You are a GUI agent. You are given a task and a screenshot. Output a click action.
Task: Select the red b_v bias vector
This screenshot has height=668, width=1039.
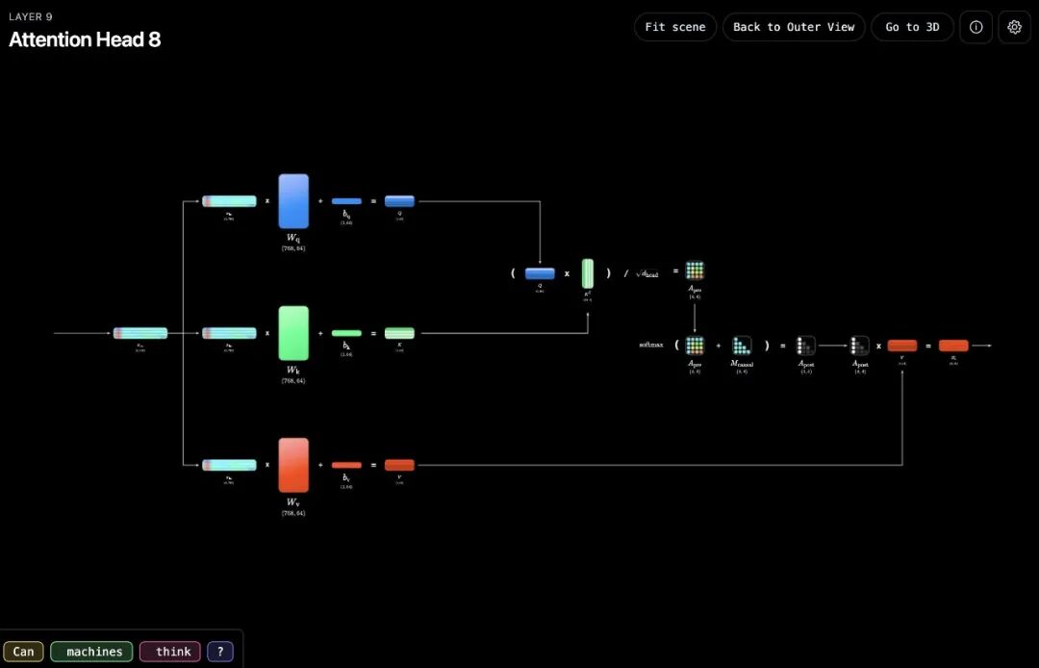(x=346, y=465)
